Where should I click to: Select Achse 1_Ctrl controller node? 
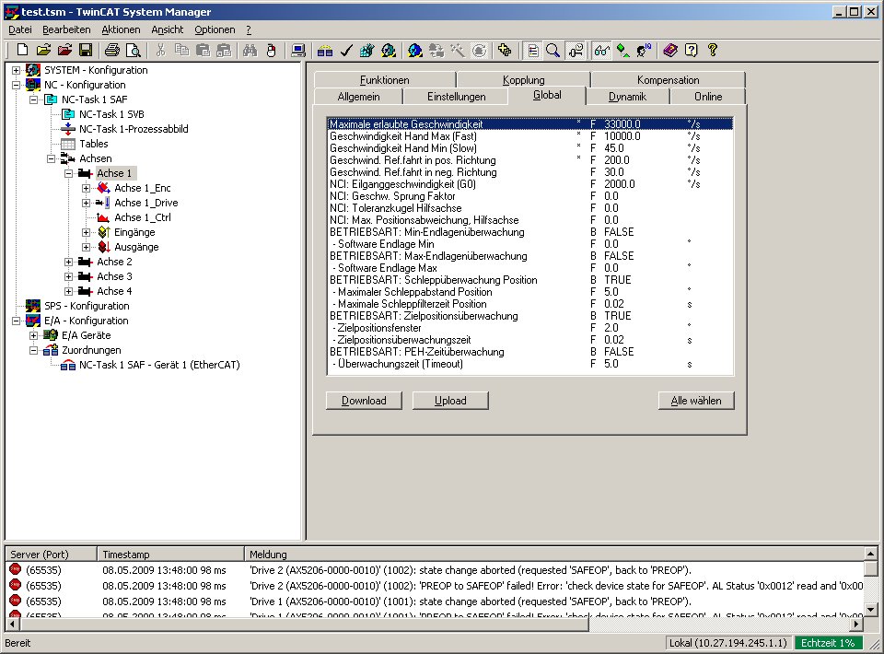142,217
